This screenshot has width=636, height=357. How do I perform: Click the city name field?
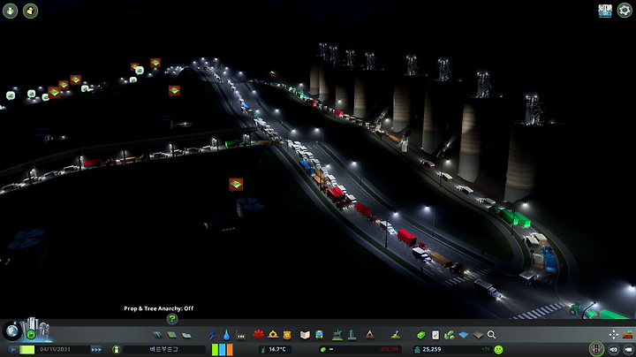click(x=164, y=349)
